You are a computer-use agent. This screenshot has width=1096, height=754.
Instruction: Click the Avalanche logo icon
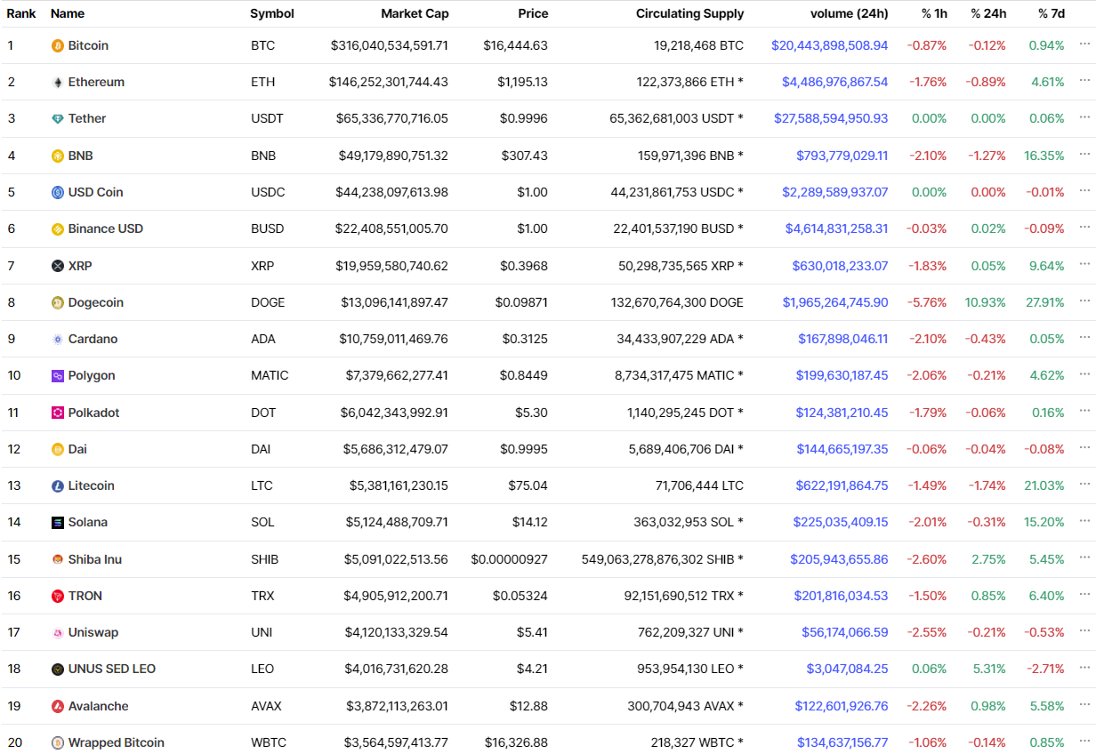pyautogui.click(x=58, y=706)
